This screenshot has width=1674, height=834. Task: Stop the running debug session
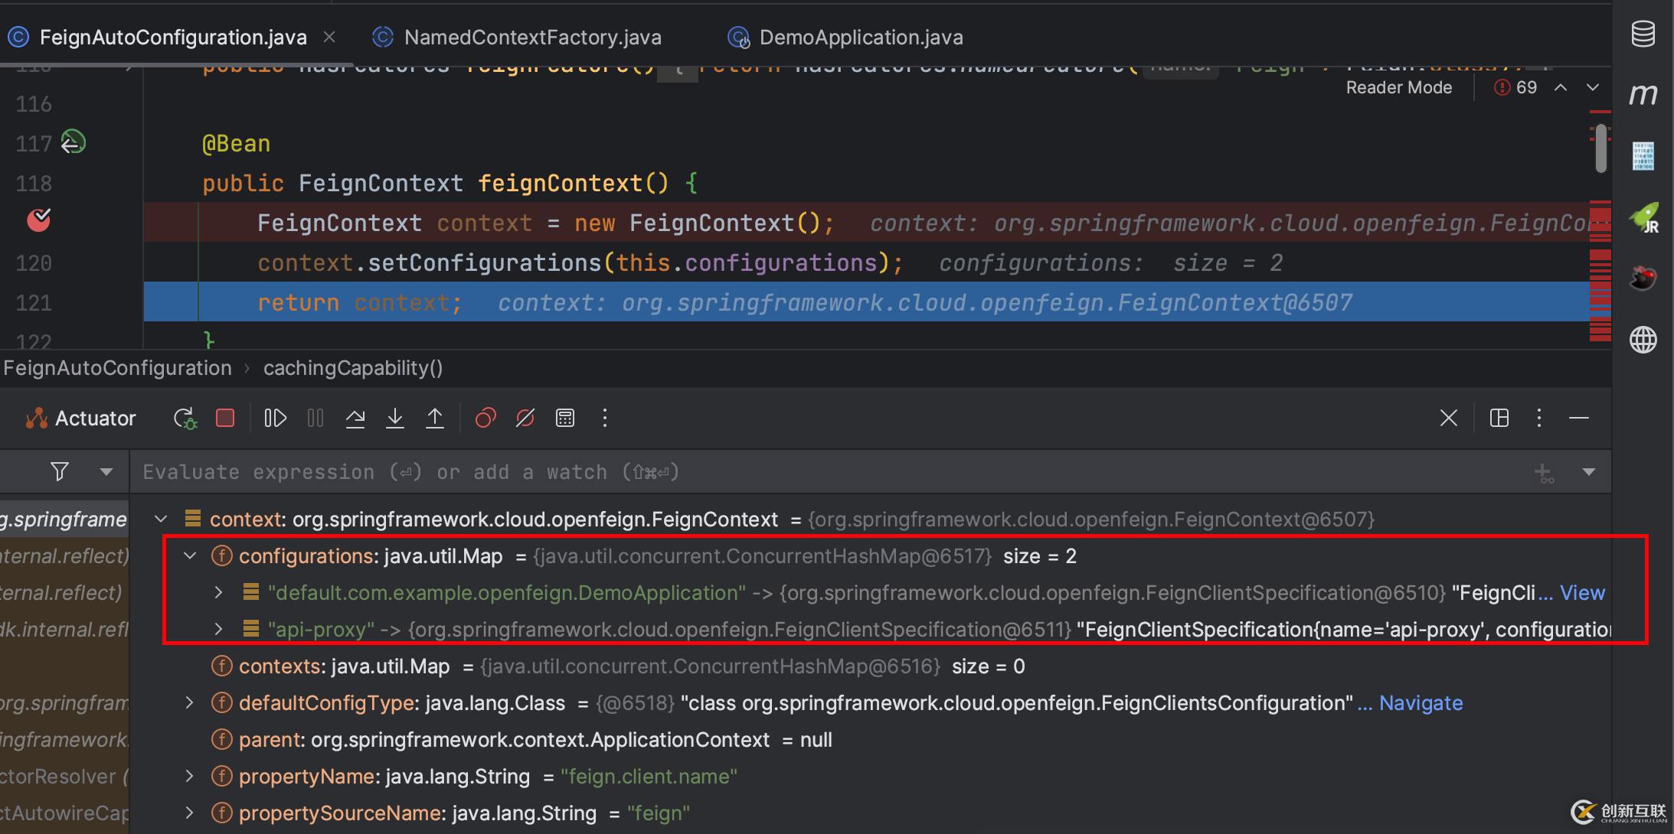[x=225, y=419]
